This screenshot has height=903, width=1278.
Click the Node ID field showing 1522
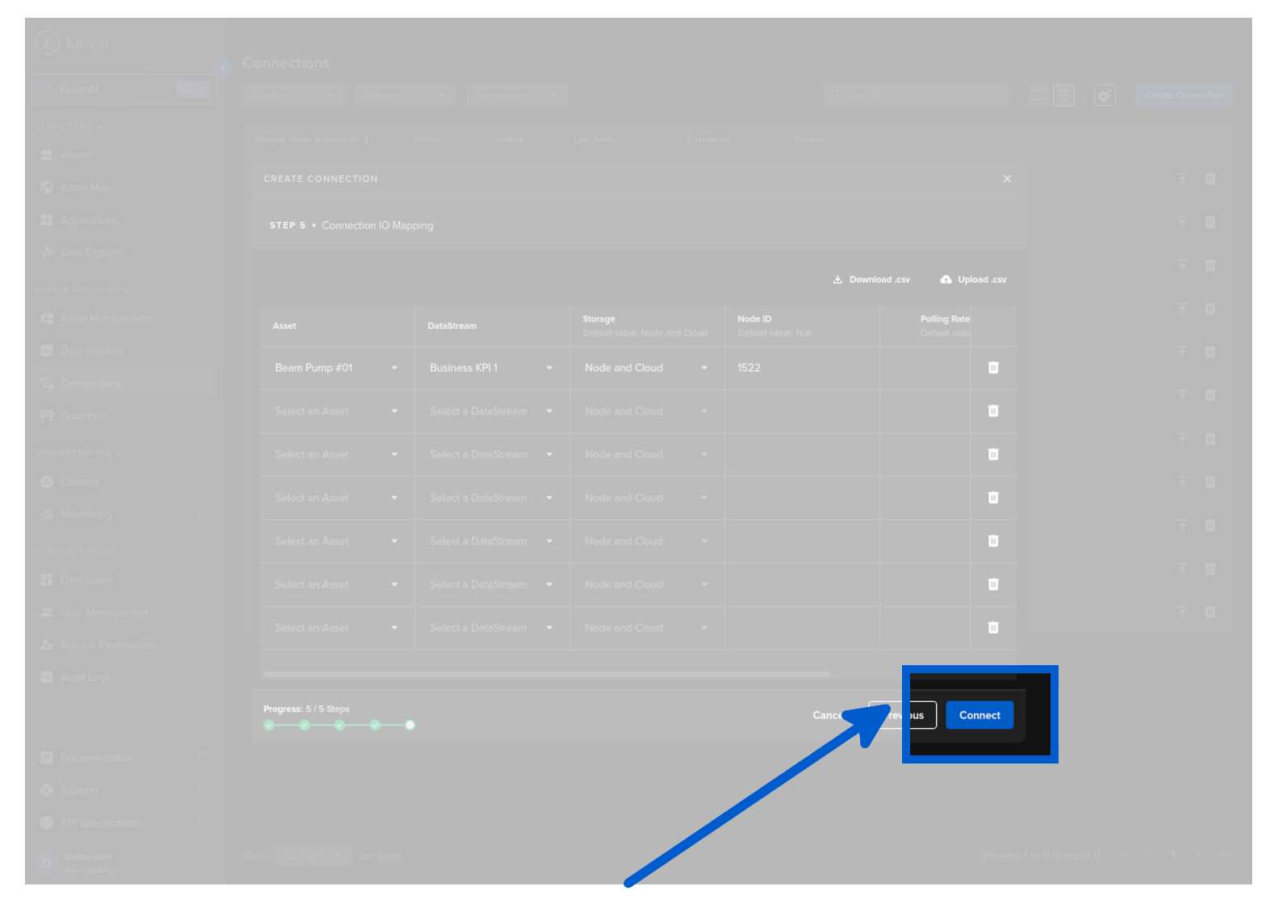pyautogui.click(x=800, y=368)
